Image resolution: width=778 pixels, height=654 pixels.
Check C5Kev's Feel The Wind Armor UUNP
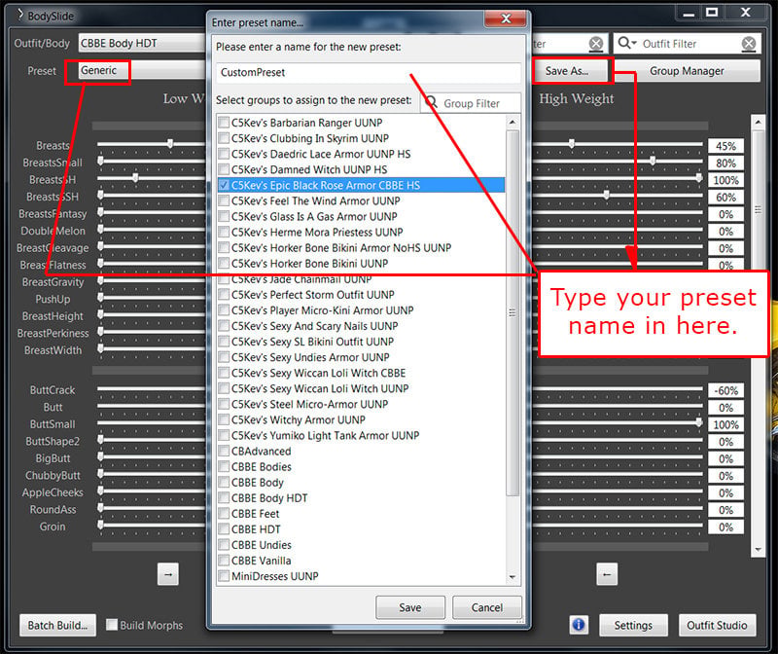tap(224, 200)
